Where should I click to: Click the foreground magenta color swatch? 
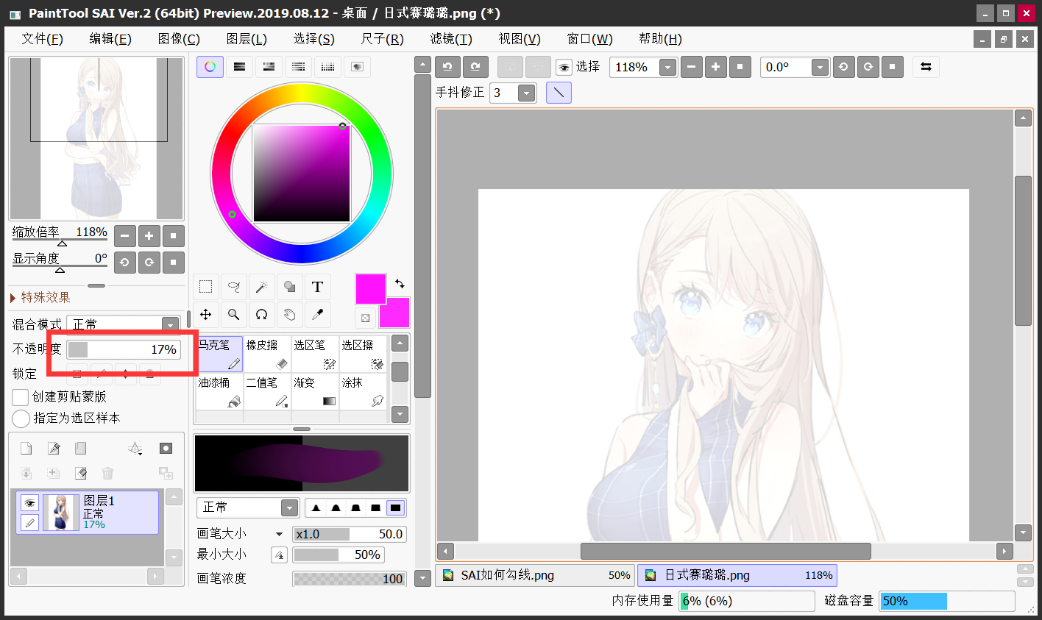pyautogui.click(x=370, y=289)
